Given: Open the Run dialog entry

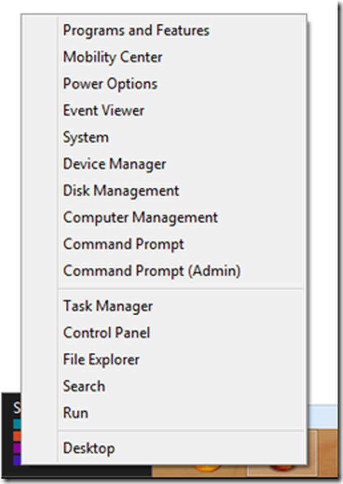Looking at the screenshot, I should (x=75, y=413).
